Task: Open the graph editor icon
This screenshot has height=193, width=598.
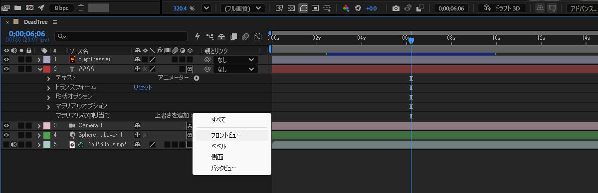Action: tap(257, 36)
